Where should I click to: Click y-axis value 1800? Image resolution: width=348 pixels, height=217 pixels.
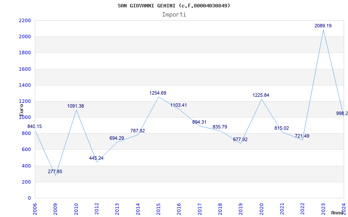click(x=25, y=53)
